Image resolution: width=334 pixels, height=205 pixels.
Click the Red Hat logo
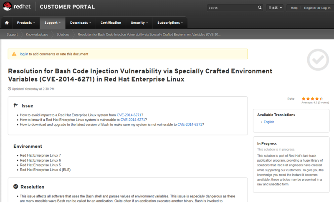17,6
